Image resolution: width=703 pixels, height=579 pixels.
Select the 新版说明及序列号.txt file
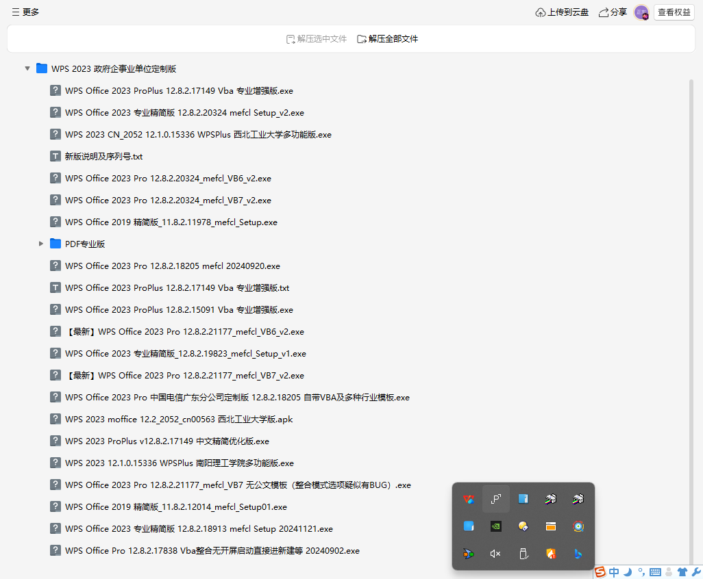pos(103,156)
